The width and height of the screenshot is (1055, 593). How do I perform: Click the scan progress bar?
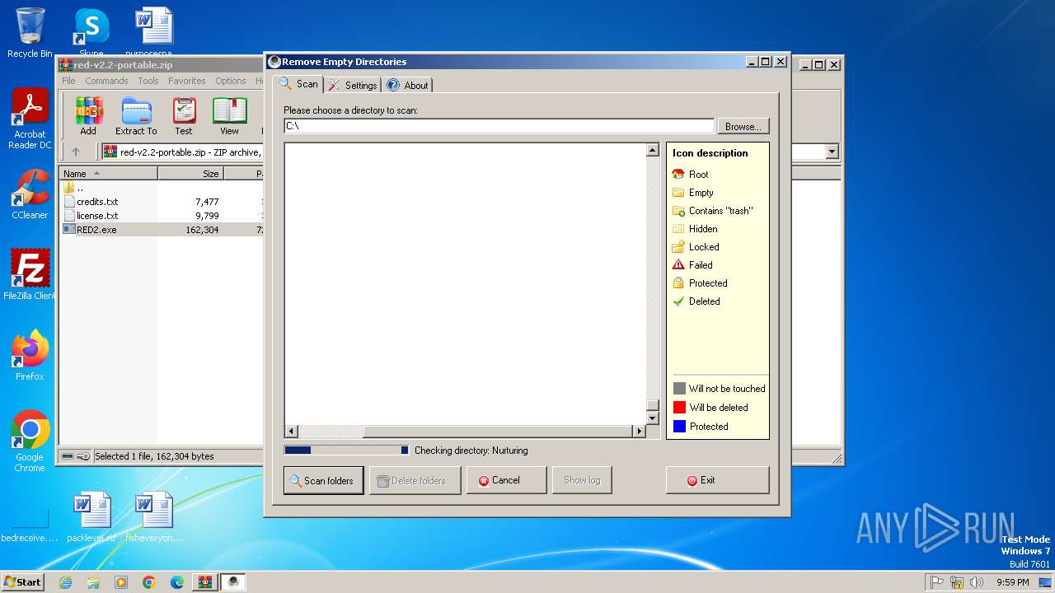(346, 451)
